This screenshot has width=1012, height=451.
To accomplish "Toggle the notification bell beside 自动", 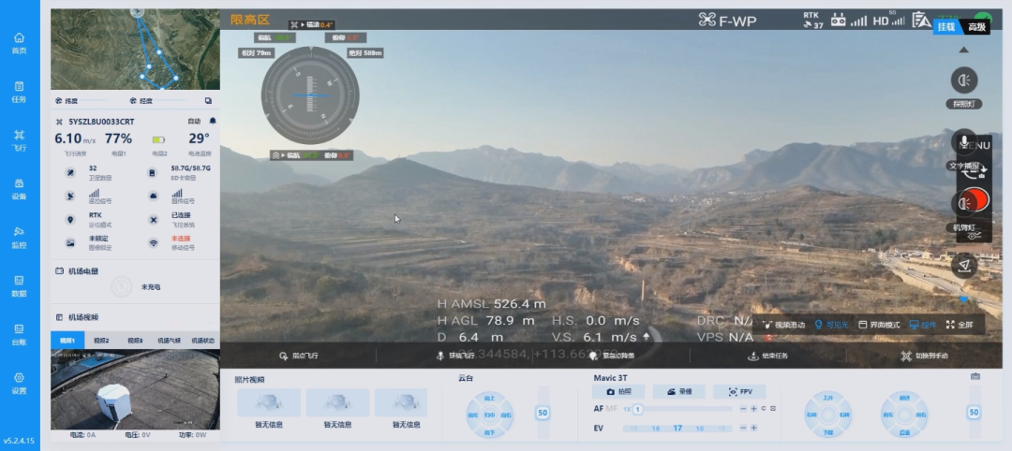I will tap(213, 122).
